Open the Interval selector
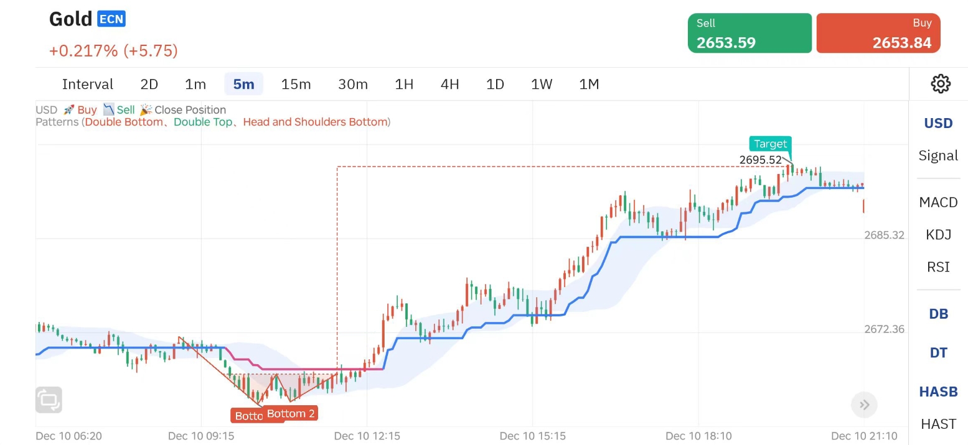The image size is (968, 445). click(88, 84)
